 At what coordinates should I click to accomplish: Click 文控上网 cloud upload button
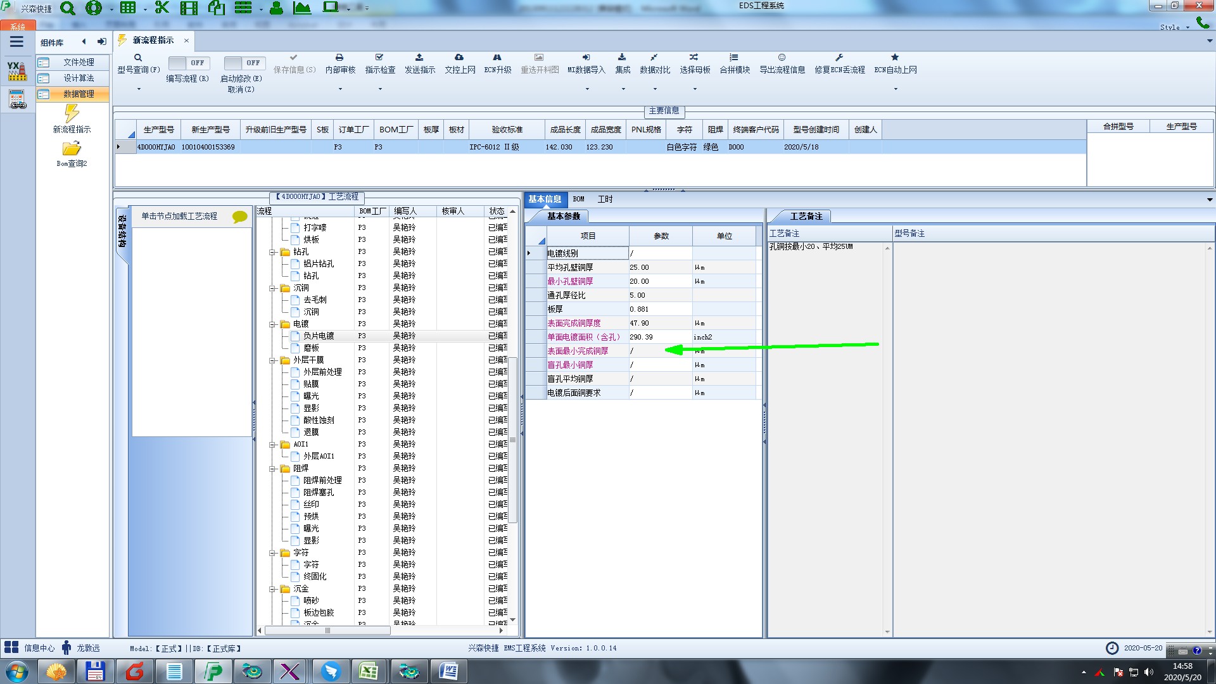[460, 64]
